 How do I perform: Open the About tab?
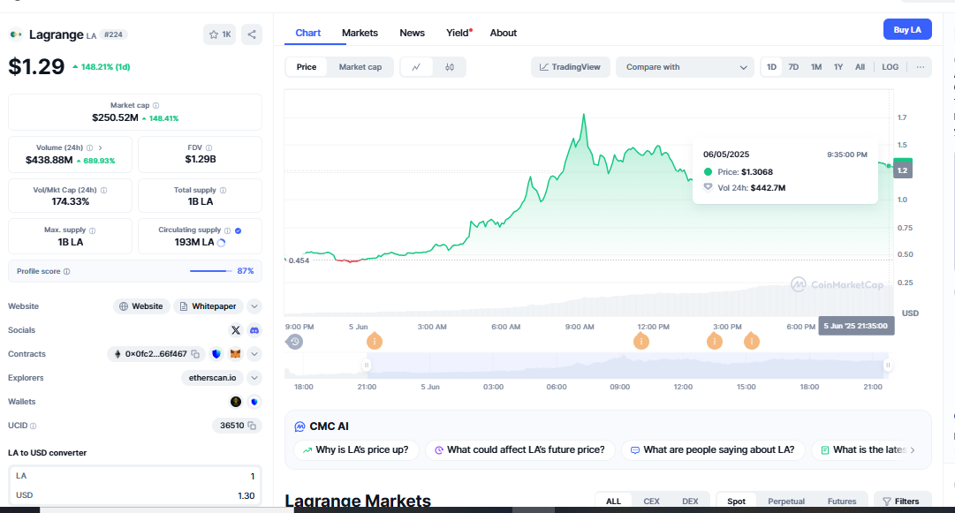tap(503, 33)
